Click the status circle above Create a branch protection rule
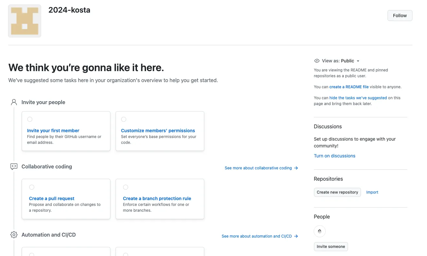The height and width of the screenshot is (256, 427). point(126,187)
